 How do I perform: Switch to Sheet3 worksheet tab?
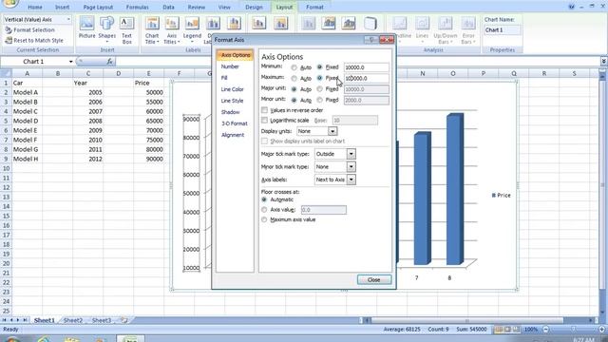tap(102, 320)
